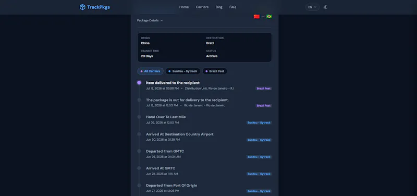Viewport: 417px width, 196px height.
Task: Open the EN language dropdown
Action: [x=312, y=7]
